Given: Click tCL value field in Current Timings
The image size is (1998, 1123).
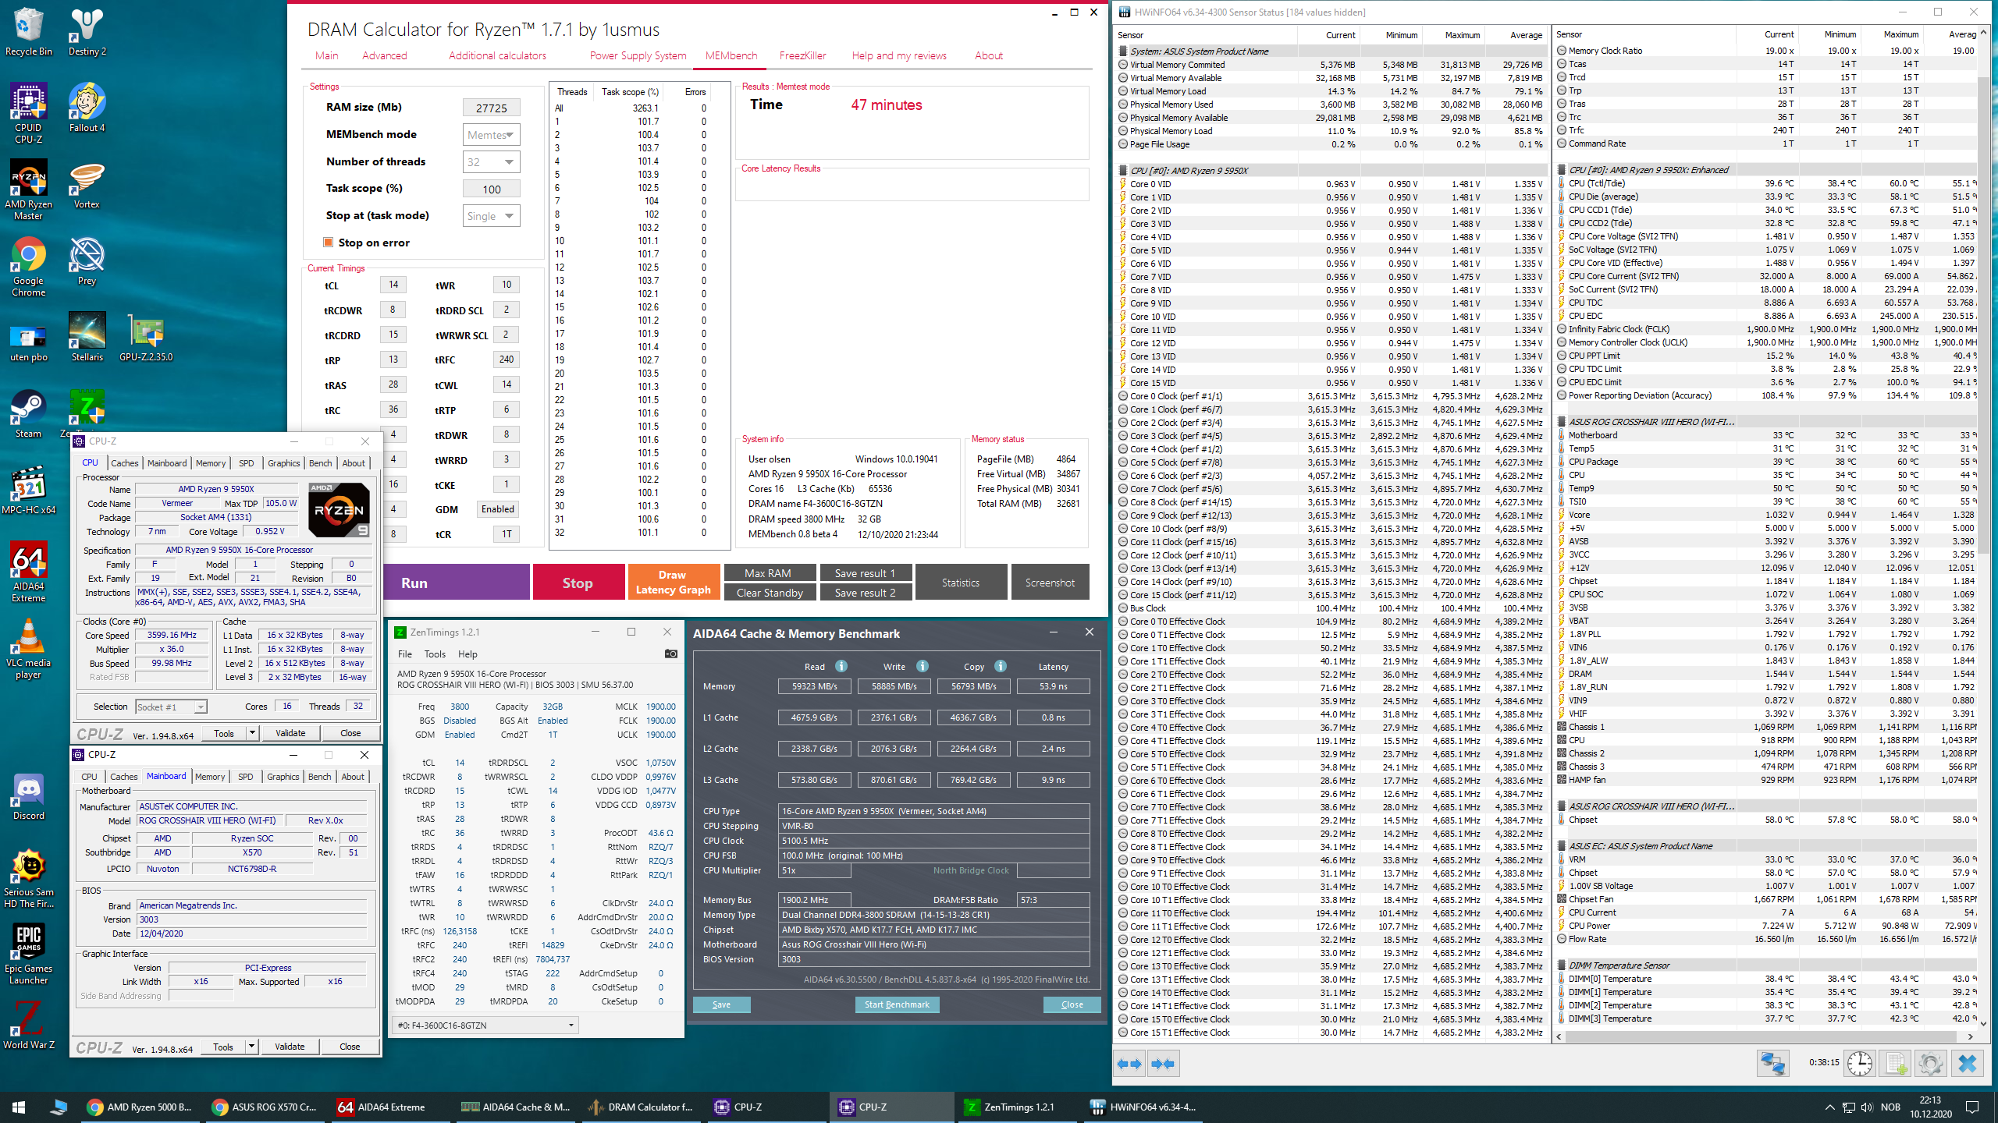Looking at the screenshot, I should [x=393, y=285].
